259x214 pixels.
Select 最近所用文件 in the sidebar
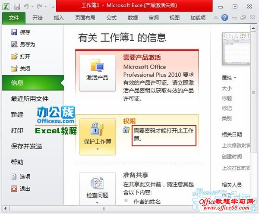[x=29, y=99]
